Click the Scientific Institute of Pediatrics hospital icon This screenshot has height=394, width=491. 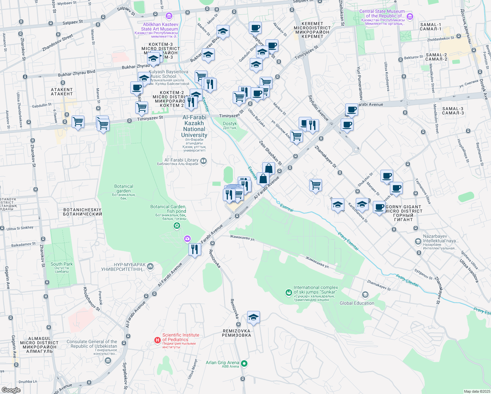click(x=158, y=340)
